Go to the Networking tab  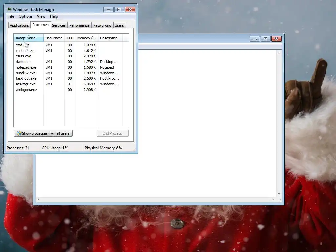(x=102, y=25)
